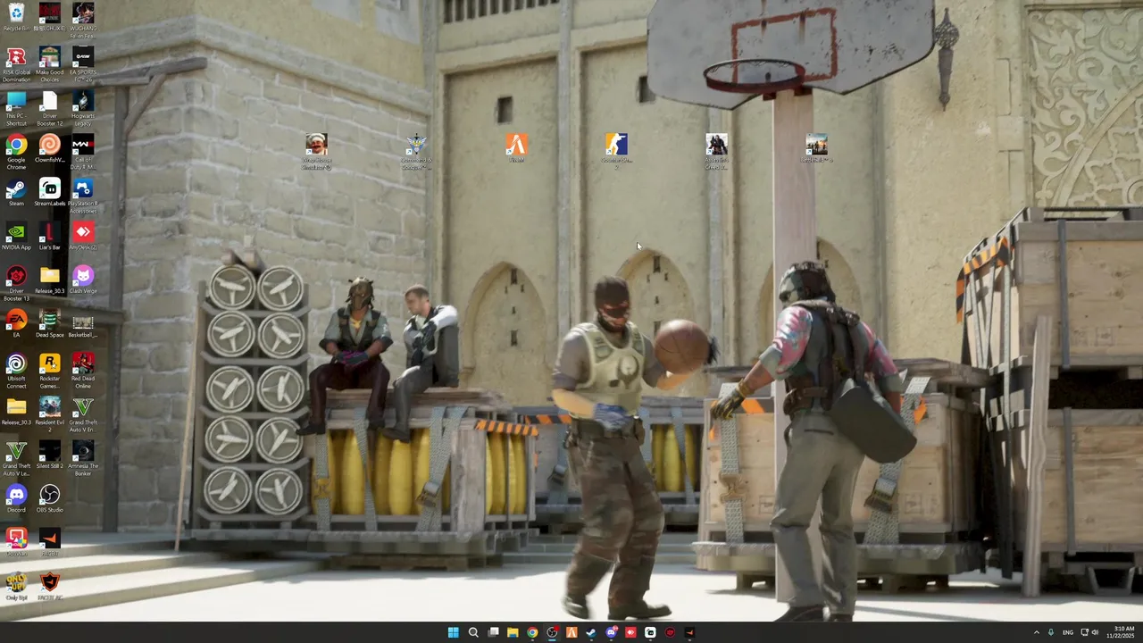This screenshot has width=1143, height=643.
Task: Open Steam from the taskbar
Action: [x=591, y=632]
